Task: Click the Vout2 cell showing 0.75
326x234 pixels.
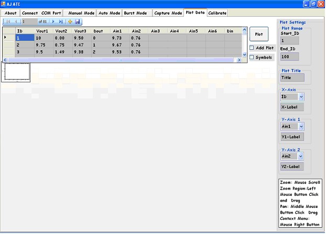Action: [63, 45]
